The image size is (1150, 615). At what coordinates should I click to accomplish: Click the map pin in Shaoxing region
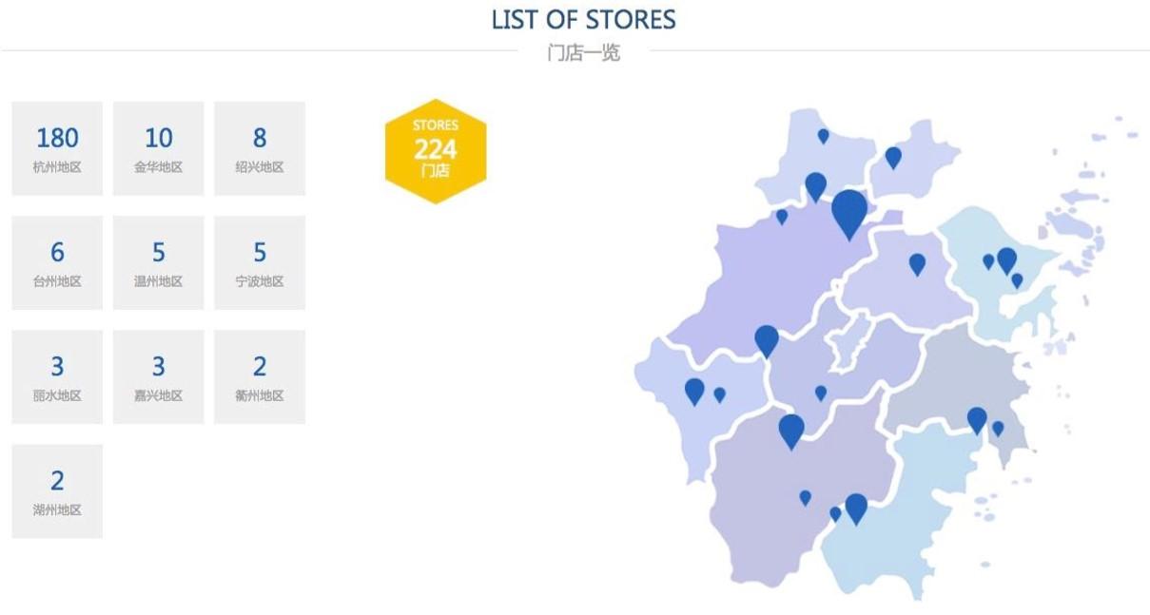[917, 263]
